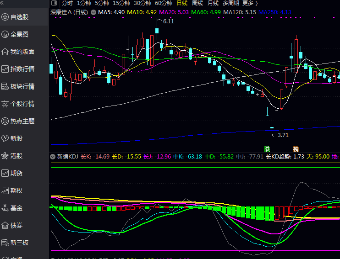Image resolution: width=340 pixels, height=259 pixels.
Task: Open the 基金 funds icon
Action: coord(5,208)
